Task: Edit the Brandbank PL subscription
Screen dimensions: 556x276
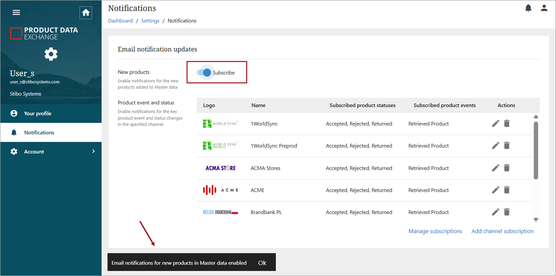Action: (495, 212)
